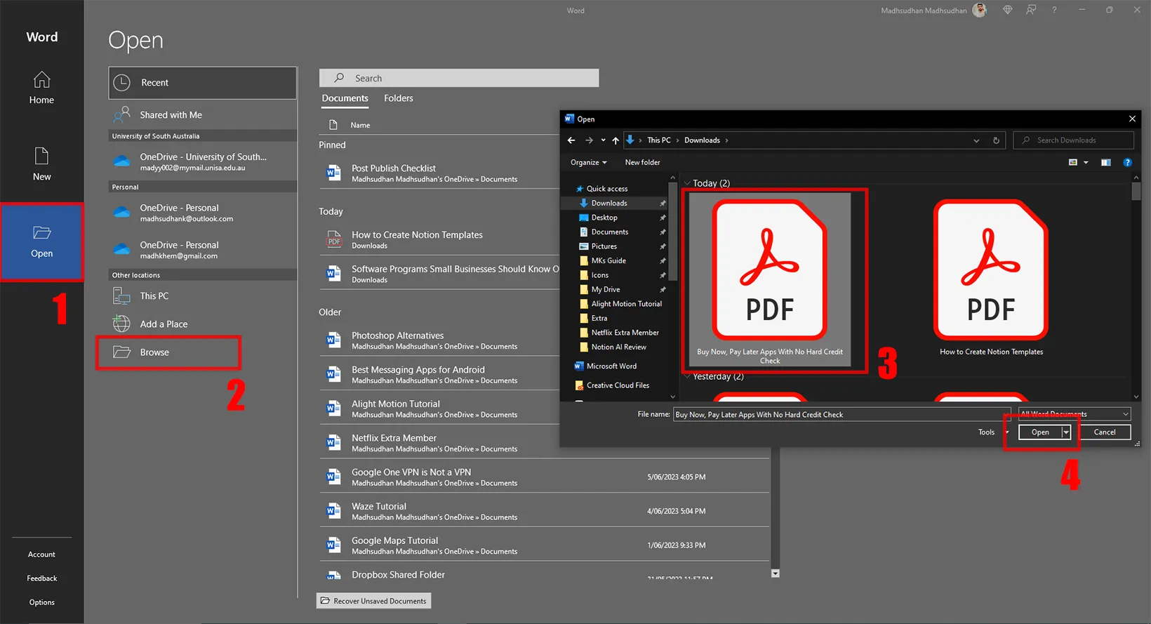The height and width of the screenshot is (624, 1151).
Task: Click Recover Unsaved Documents
Action: (x=373, y=601)
